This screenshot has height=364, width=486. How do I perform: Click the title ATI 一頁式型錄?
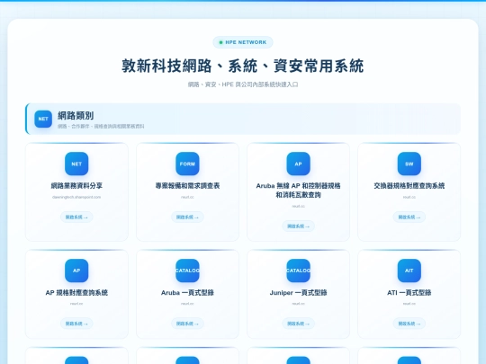[409, 292]
